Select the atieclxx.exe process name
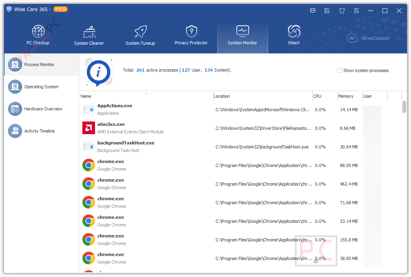Screen dimensions: 411x277 coord(111,124)
